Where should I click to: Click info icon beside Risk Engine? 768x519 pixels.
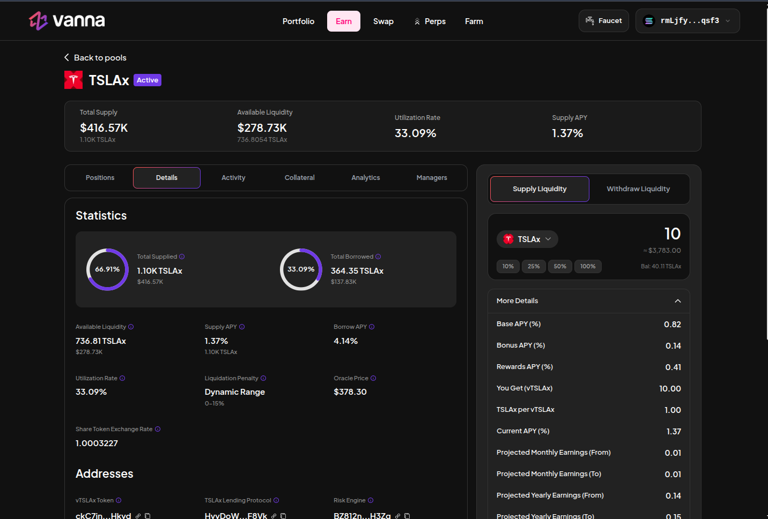(371, 500)
